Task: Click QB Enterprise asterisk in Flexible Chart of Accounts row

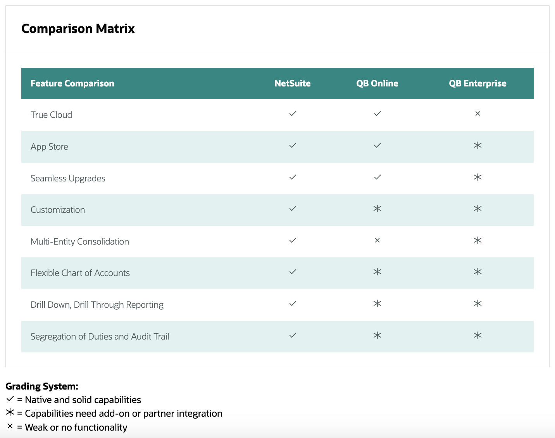Action: click(477, 272)
